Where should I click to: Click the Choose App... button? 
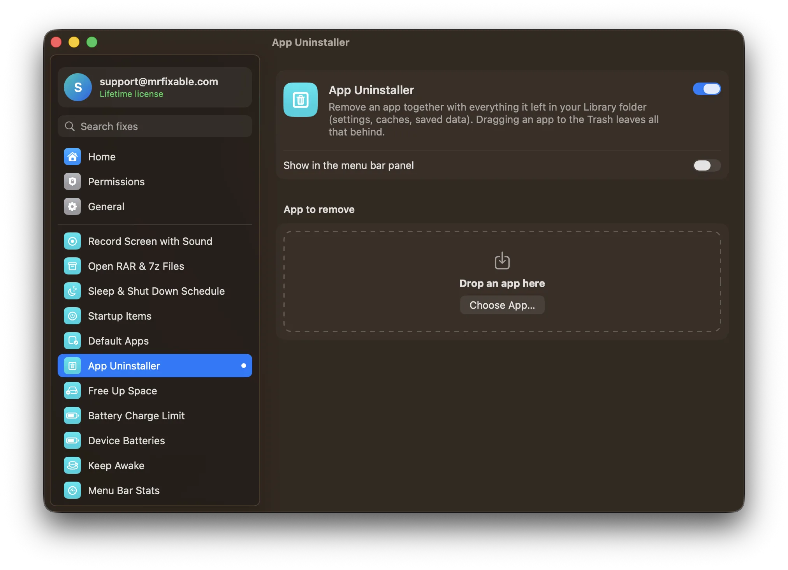coord(502,305)
